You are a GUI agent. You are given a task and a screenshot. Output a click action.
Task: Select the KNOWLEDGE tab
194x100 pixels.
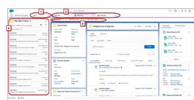(x=180, y=26)
